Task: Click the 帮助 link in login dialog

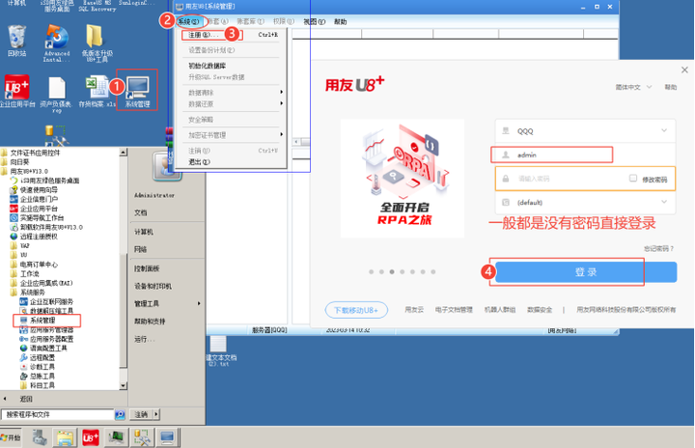Action: (x=670, y=87)
